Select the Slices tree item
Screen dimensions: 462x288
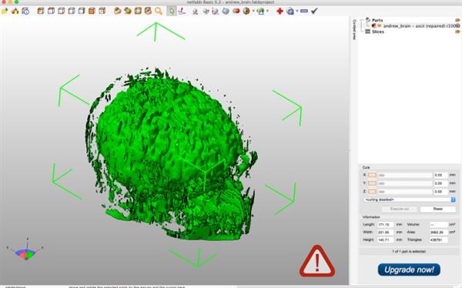pyautogui.click(x=378, y=32)
